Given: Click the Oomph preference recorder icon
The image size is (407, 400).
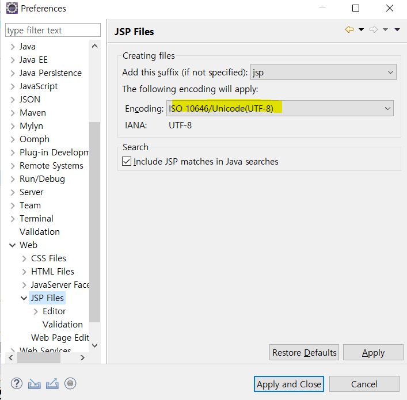Looking at the screenshot, I should tap(70, 383).
